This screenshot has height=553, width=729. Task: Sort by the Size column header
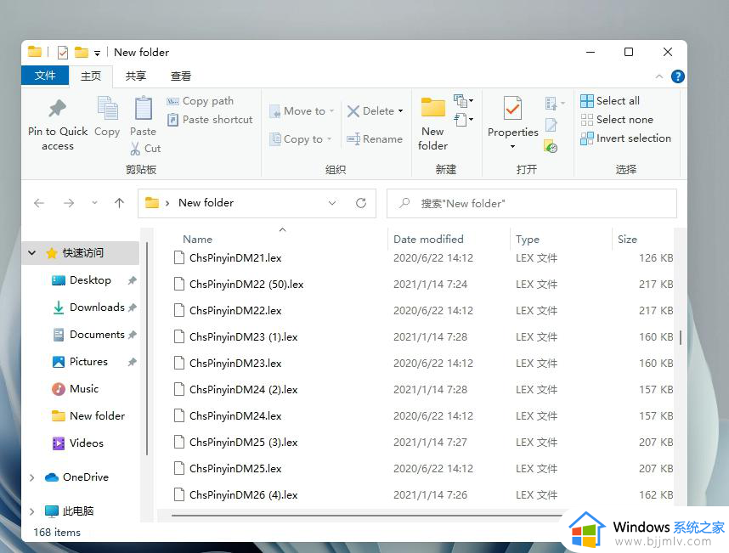(627, 240)
